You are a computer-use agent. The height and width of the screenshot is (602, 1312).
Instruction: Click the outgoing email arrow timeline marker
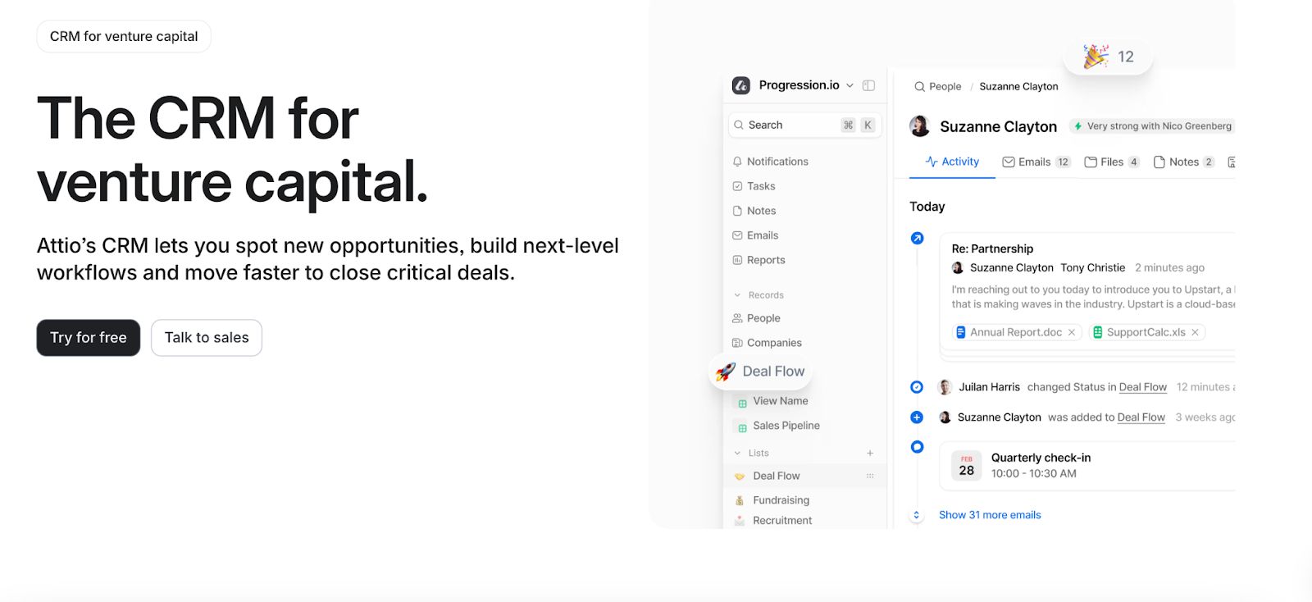pyautogui.click(x=917, y=238)
